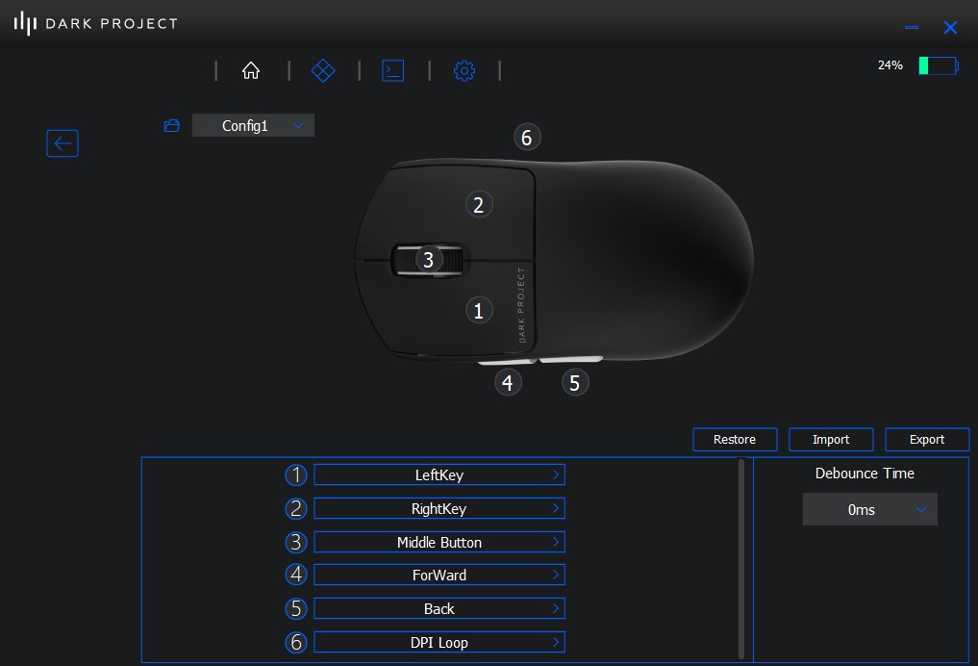This screenshot has height=666, width=978.
Task: Open the gear settings tab icon
Action: coord(464,71)
